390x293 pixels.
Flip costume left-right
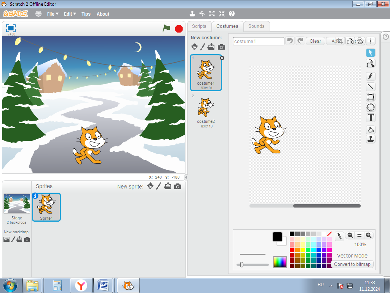pos(350,41)
